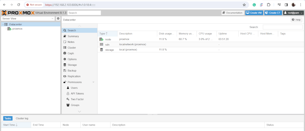Sort tasks by User name column
The image size is (305, 131).
pos(95,125)
